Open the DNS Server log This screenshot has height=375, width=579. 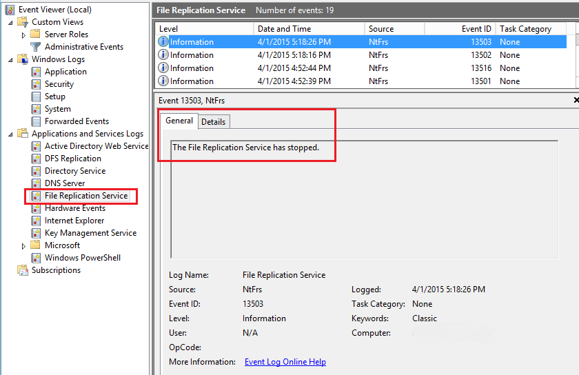65,183
